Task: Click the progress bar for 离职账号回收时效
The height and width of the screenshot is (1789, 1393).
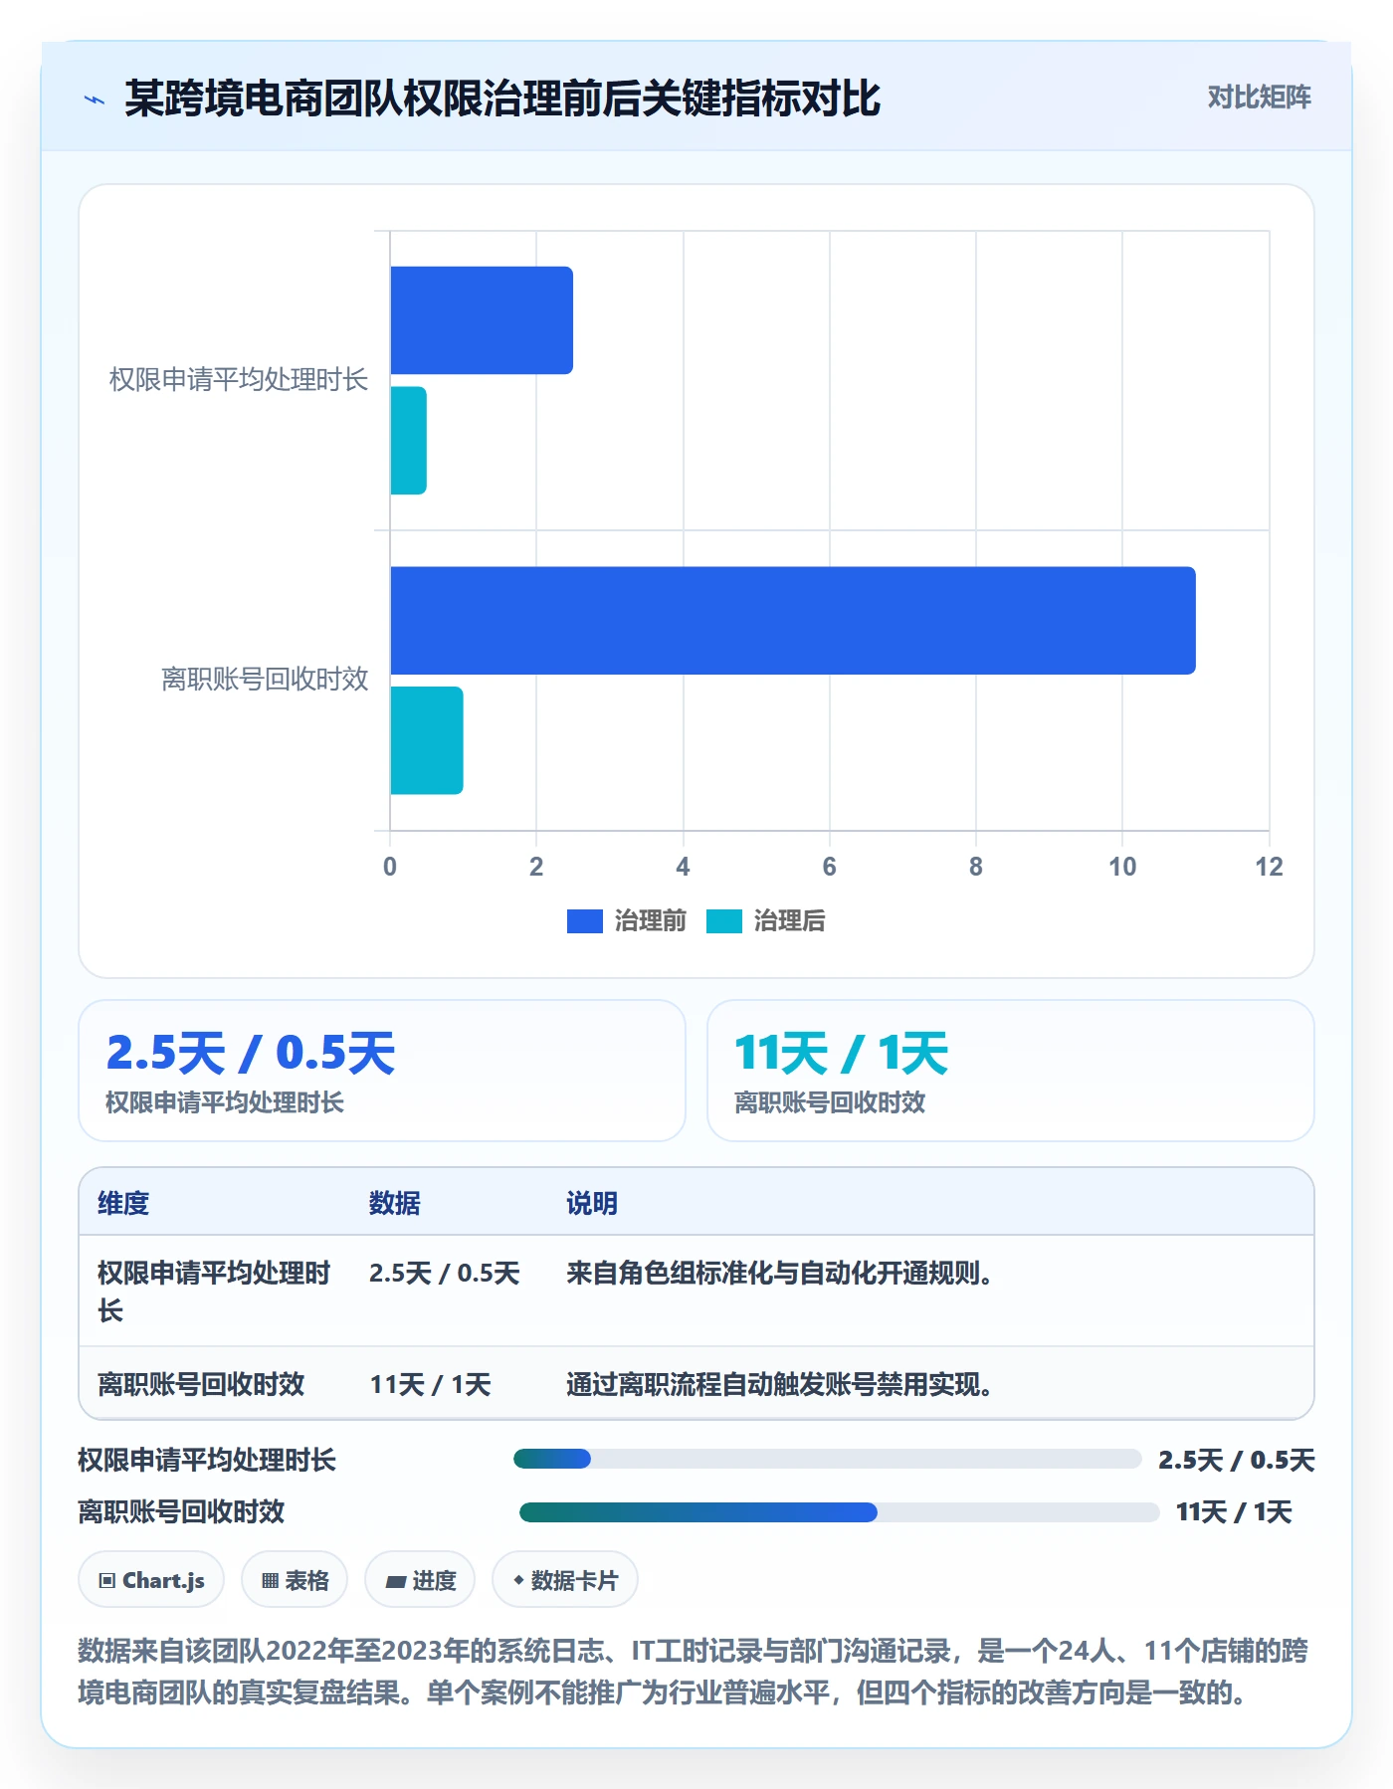Action: point(839,1512)
